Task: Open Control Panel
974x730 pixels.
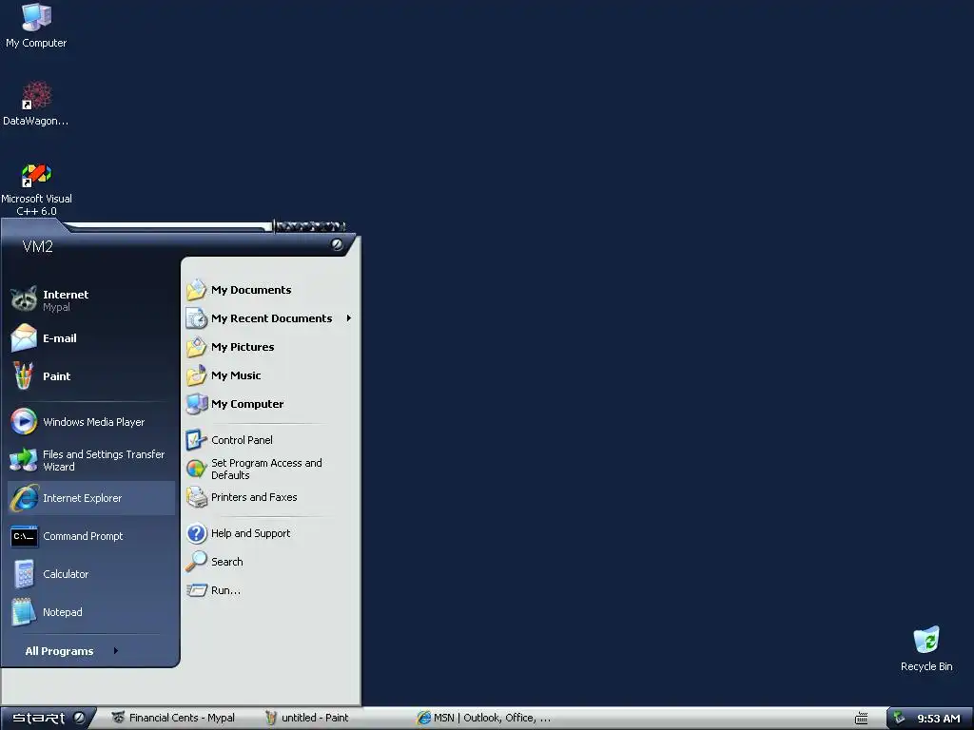Action: click(x=270, y=440)
